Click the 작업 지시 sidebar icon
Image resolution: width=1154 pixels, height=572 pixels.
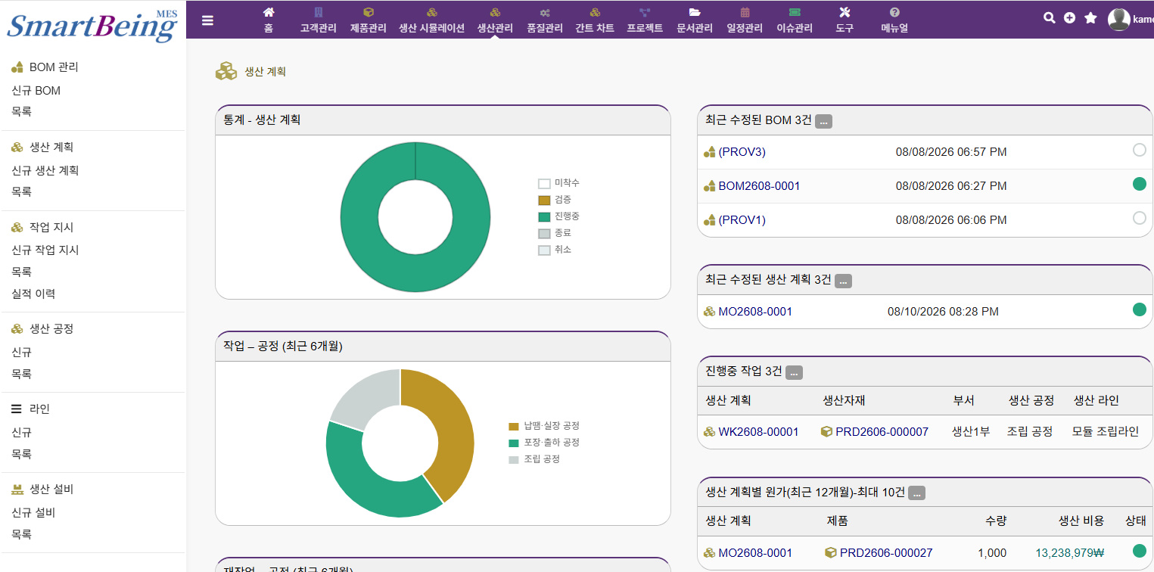[x=17, y=227]
